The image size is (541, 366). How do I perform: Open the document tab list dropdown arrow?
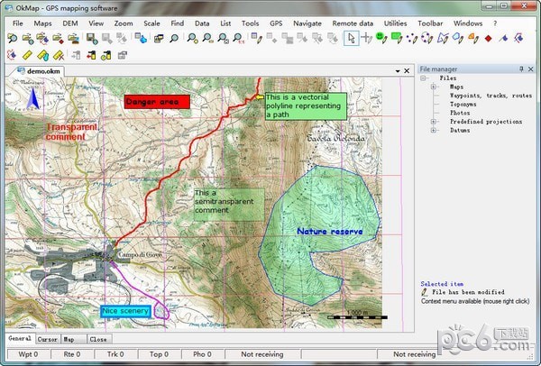396,70
